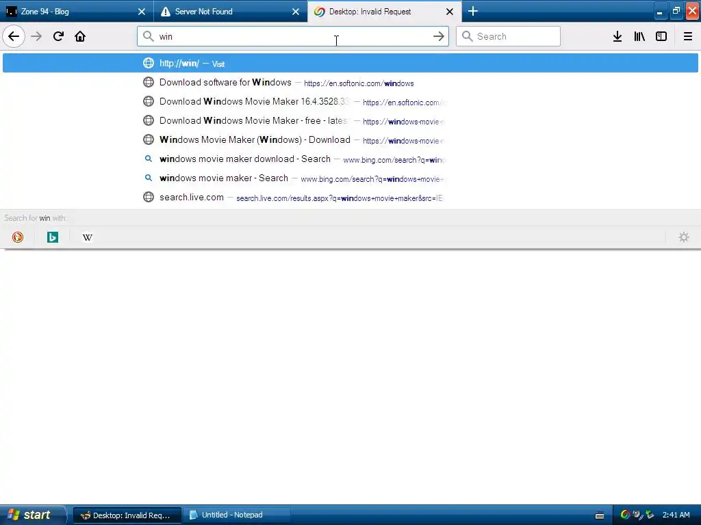The height and width of the screenshot is (525, 701).
Task: Choose search.live.com suggestion
Action: [350, 198]
